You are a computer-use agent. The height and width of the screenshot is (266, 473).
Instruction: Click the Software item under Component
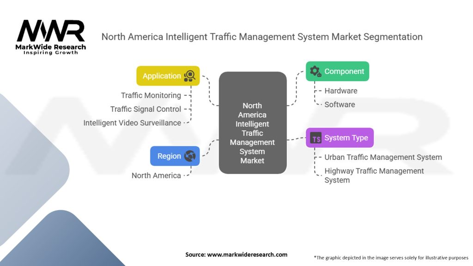point(340,104)
